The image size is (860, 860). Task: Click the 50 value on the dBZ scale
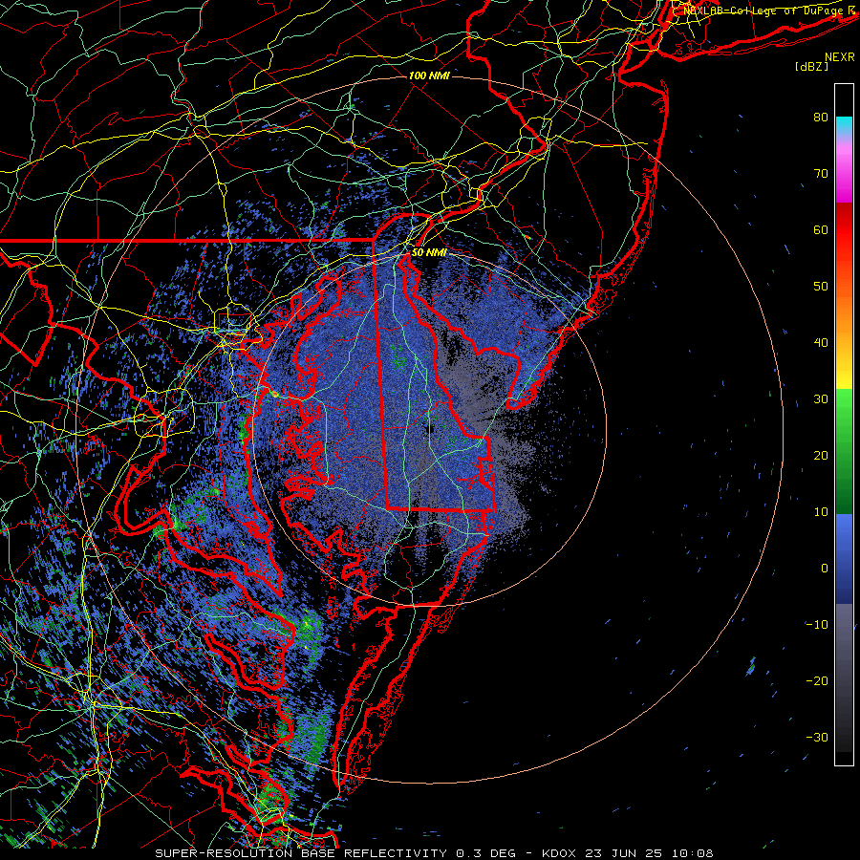coord(821,287)
